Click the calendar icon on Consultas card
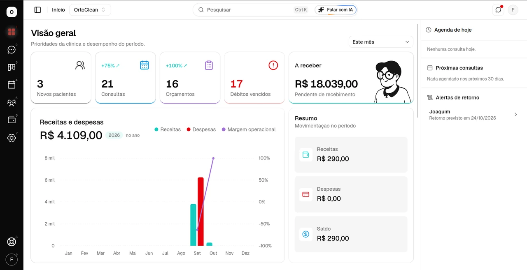 tap(145, 65)
